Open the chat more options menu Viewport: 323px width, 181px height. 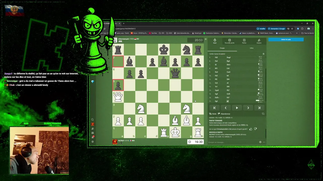[264, 142]
